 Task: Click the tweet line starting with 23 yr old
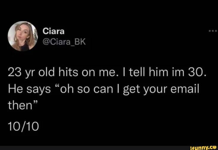pyautogui.click(x=106, y=73)
